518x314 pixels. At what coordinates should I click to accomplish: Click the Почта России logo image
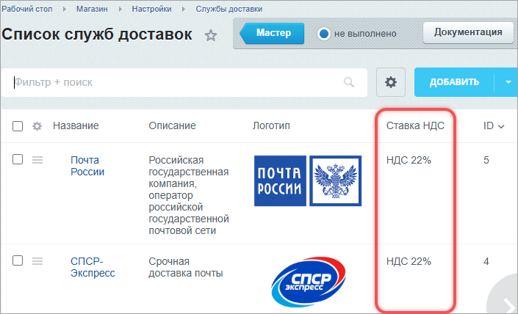tap(307, 180)
